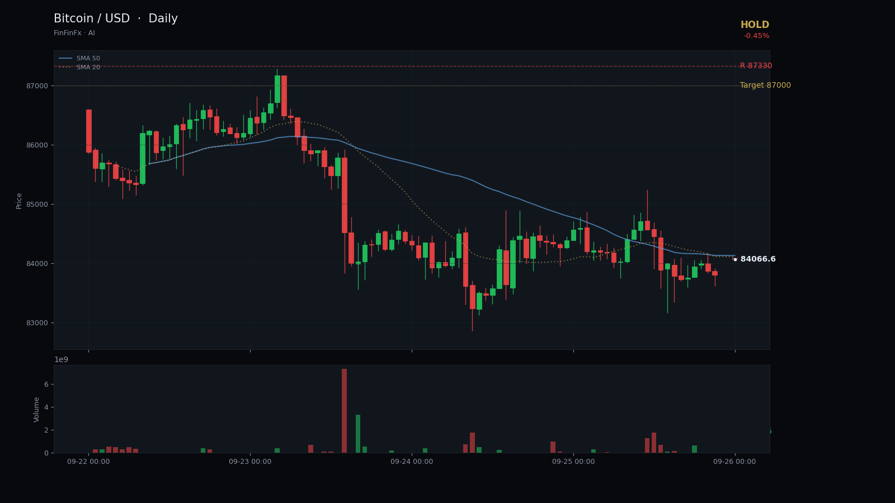Click the 09-22 00:00 date label
The width and height of the screenshot is (895, 503).
pyautogui.click(x=88, y=462)
